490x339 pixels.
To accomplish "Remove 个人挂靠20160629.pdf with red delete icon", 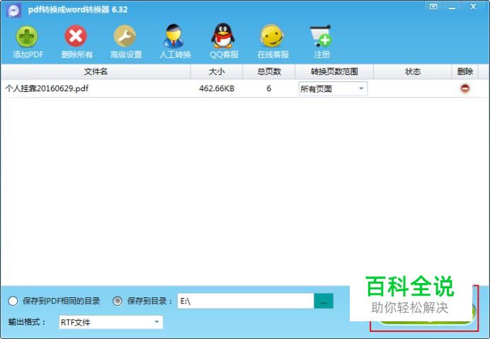I will pos(465,88).
